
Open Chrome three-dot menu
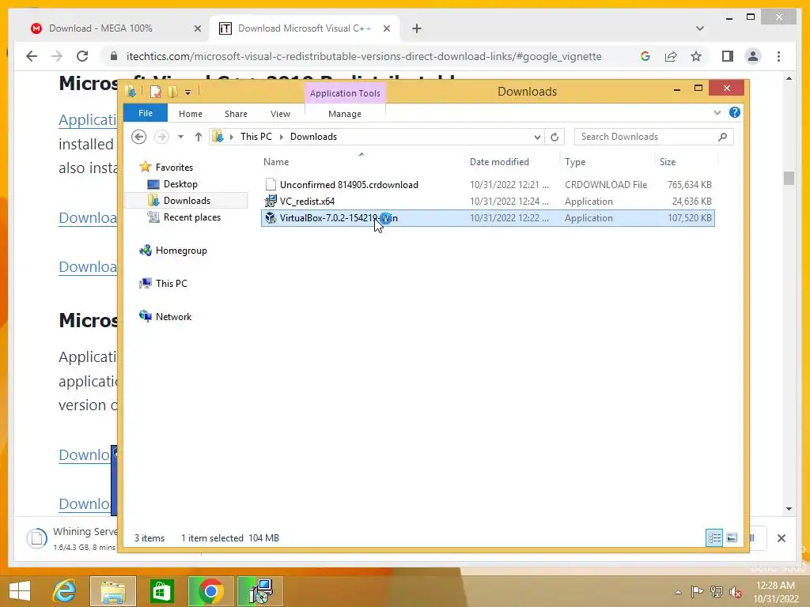(x=778, y=56)
